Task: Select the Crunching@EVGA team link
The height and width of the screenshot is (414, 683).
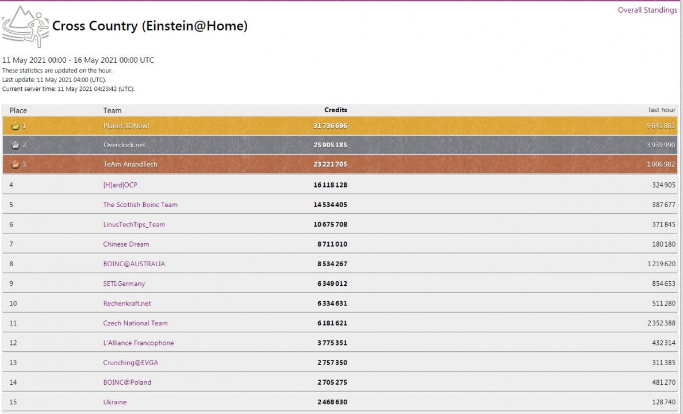Action: pos(131,363)
